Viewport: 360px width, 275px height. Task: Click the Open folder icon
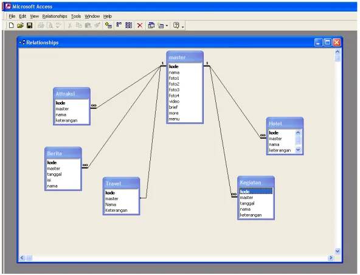point(20,26)
